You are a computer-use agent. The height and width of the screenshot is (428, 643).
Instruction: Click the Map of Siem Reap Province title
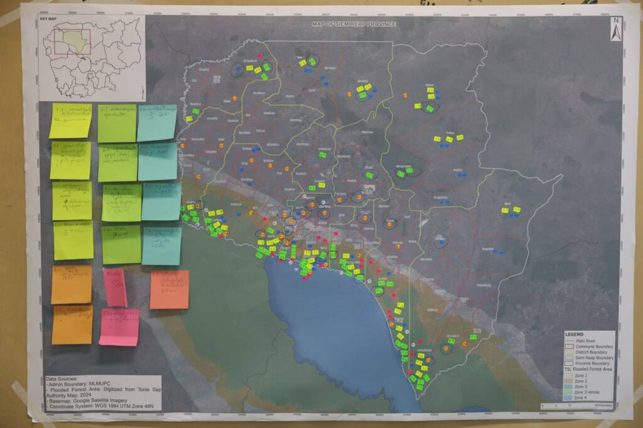tap(354, 24)
